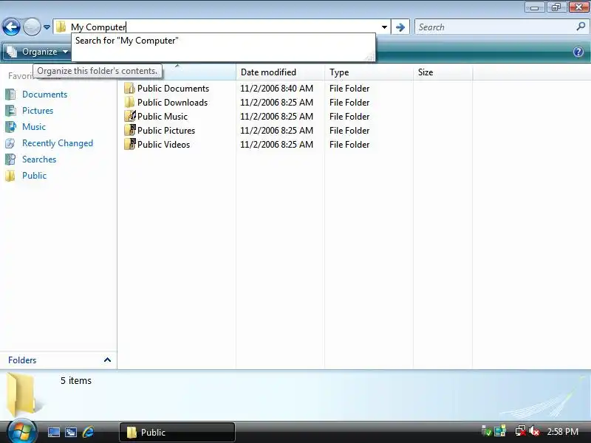Click the Public folder icon in Favorites
Viewport: 591px width, 443px height.
[10, 176]
